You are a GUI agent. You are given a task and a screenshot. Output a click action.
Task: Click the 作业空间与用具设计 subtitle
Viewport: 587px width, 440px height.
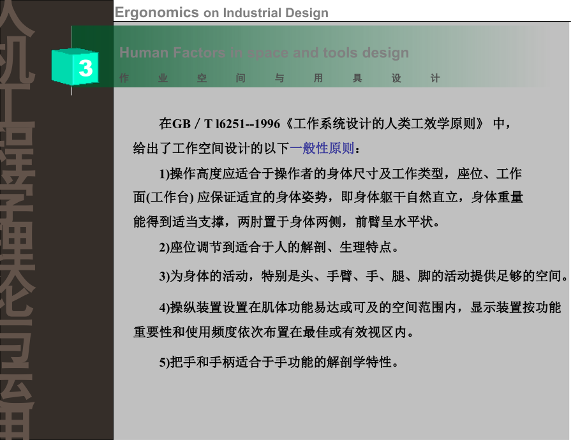click(279, 78)
